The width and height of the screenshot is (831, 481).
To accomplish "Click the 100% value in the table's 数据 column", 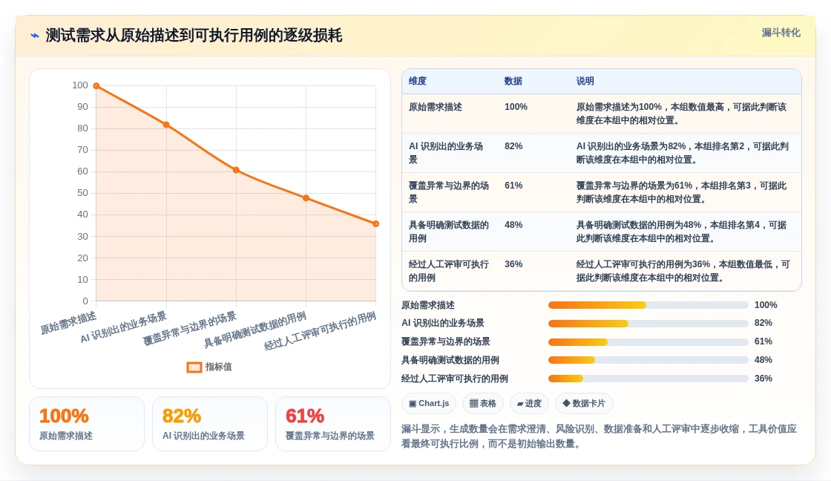I will pos(516,107).
